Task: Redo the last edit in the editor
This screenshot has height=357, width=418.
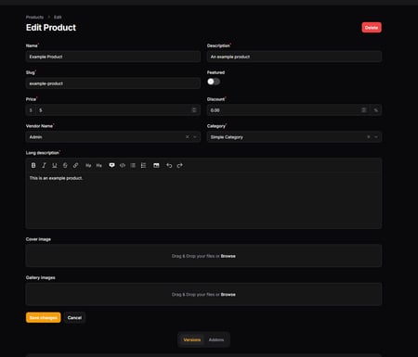Action: point(179,165)
